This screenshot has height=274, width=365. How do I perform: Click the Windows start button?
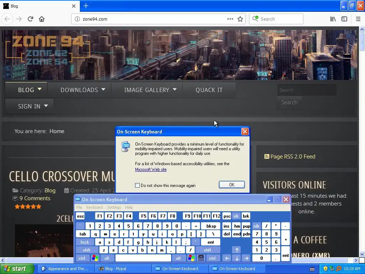point(17,269)
